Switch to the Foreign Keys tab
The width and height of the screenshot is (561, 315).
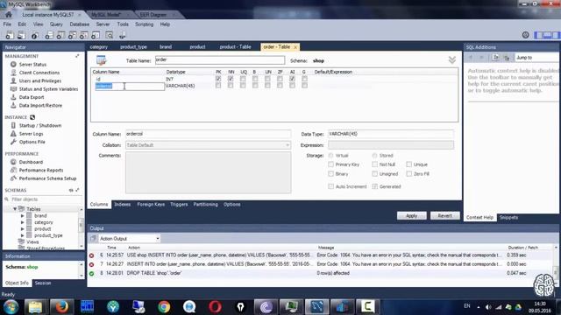[x=151, y=204]
